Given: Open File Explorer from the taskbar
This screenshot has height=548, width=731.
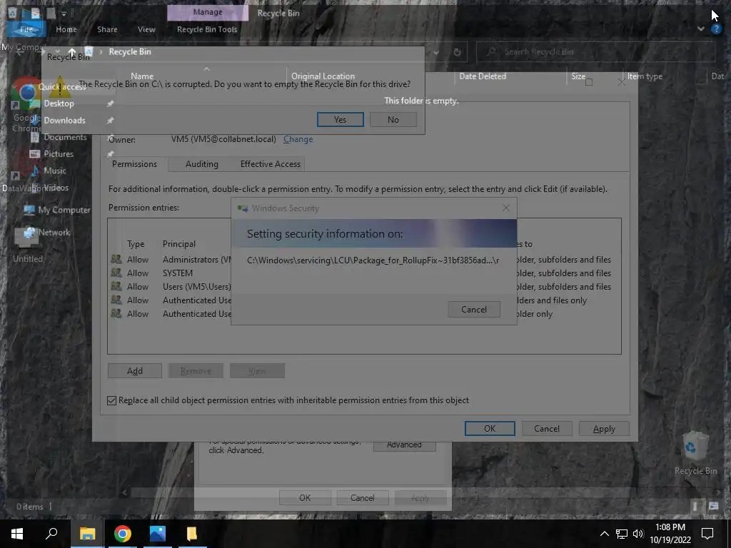Looking at the screenshot, I should point(87,534).
